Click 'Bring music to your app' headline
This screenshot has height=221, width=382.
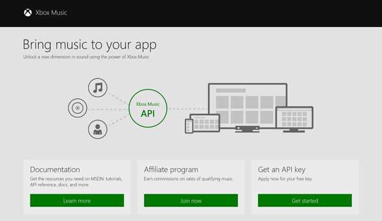(x=90, y=45)
